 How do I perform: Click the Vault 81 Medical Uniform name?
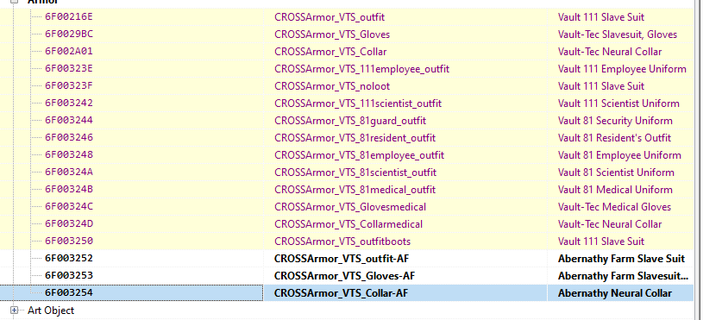tap(615, 190)
